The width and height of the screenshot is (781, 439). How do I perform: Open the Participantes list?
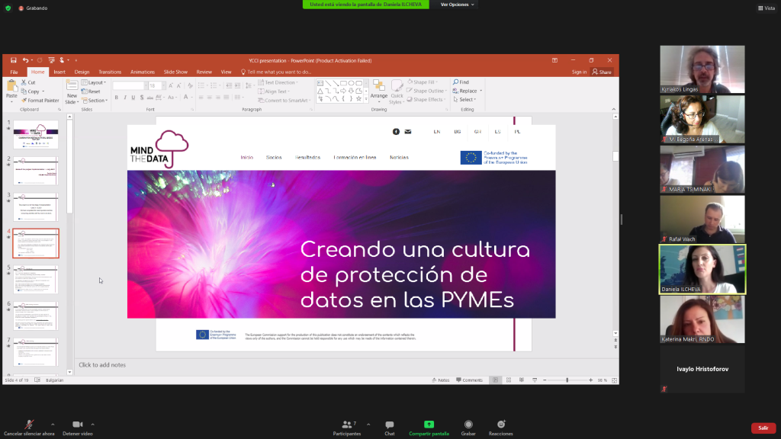(347, 425)
